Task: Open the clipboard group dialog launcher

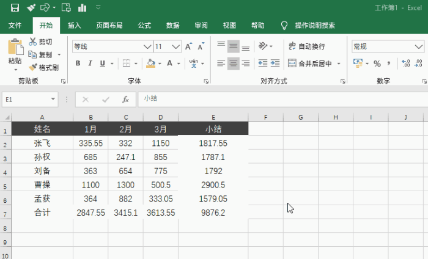Action: coord(64,81)
